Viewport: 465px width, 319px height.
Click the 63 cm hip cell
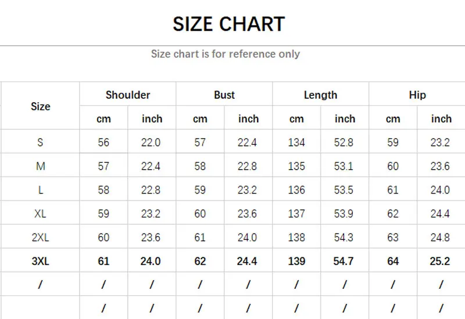point(393,238)
